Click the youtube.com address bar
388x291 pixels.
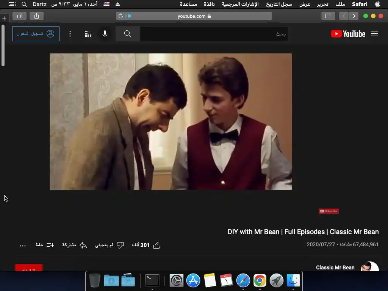click(x=194, y=16)
